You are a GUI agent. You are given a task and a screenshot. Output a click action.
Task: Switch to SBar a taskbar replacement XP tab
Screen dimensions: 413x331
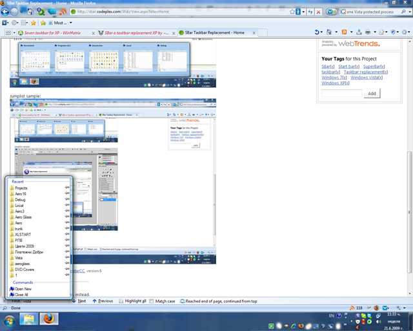click(137, 33)
